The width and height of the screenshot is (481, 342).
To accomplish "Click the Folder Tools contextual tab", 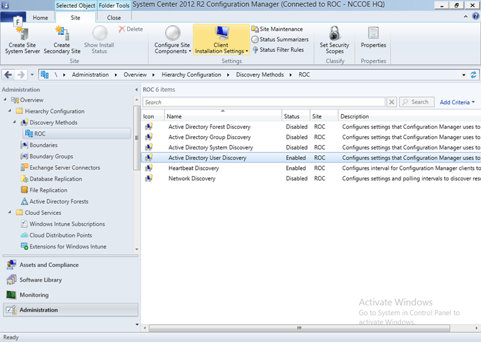I will pos(114,5).
